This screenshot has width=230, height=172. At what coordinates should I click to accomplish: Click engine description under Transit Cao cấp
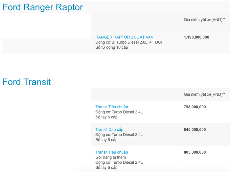click(119, 135)
